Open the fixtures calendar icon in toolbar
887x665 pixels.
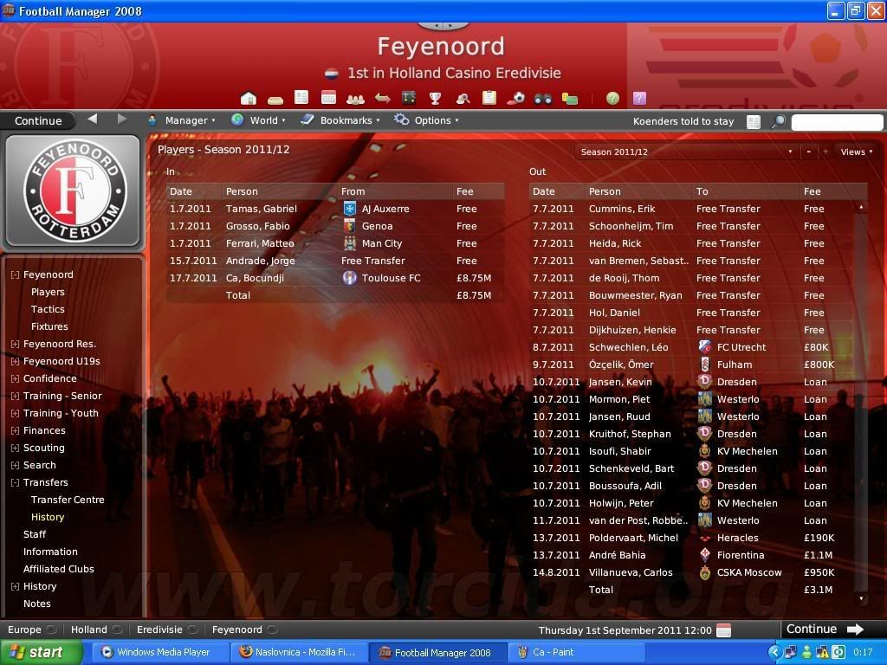click(x=328, y=98)
